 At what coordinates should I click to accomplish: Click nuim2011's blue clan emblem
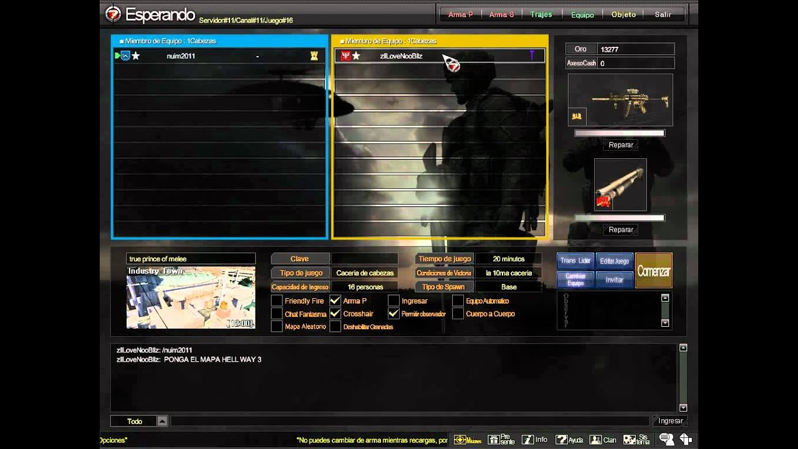click(x=125, y=56)
